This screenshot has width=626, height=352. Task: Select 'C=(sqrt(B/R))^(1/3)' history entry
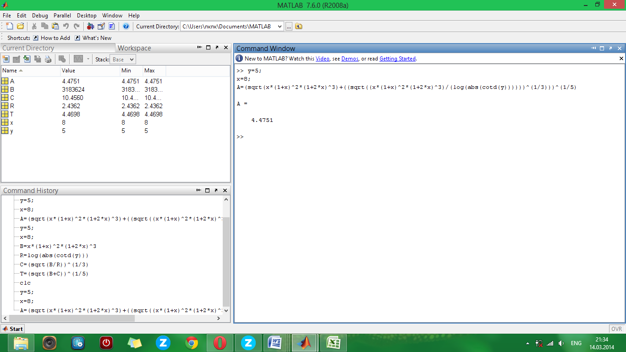[x=54, y=264]
